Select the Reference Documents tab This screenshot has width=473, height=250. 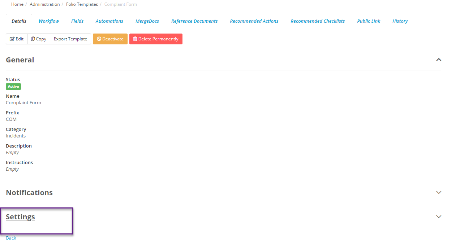click(x=194, y=21)
